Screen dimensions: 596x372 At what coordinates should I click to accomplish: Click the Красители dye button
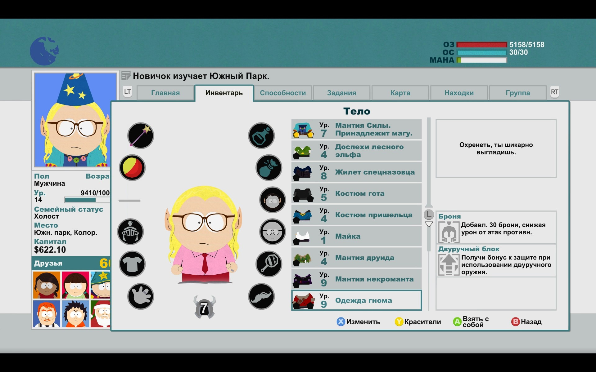coord(418,322)
